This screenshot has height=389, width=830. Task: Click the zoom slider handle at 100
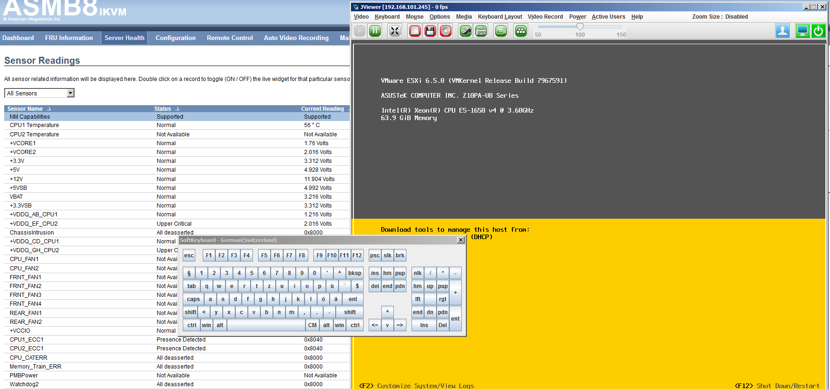[580, 27]
